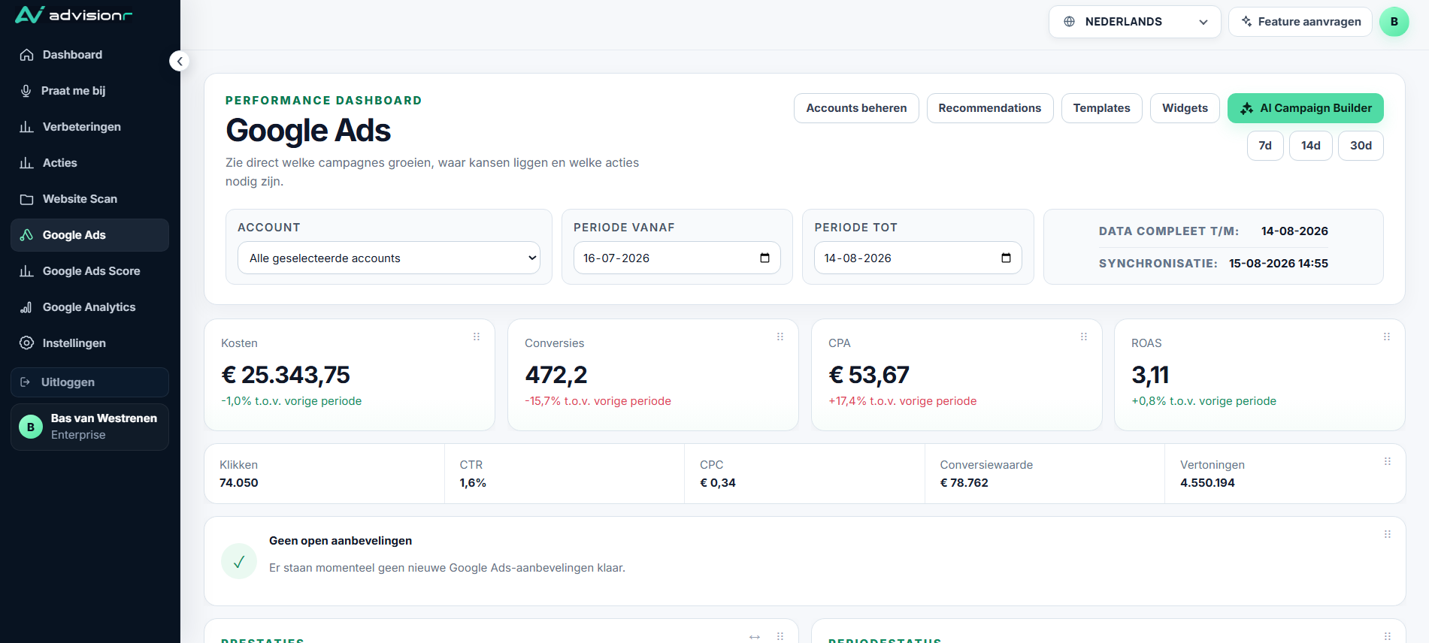Click drag handle on Geen open aanbevelingen card
Viewport: 1429px width, 643px height.
coord(1388,534)
